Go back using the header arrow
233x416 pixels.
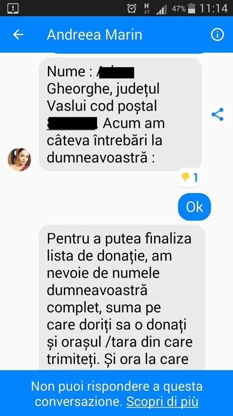pyautogui.click(x=18, y=35)
